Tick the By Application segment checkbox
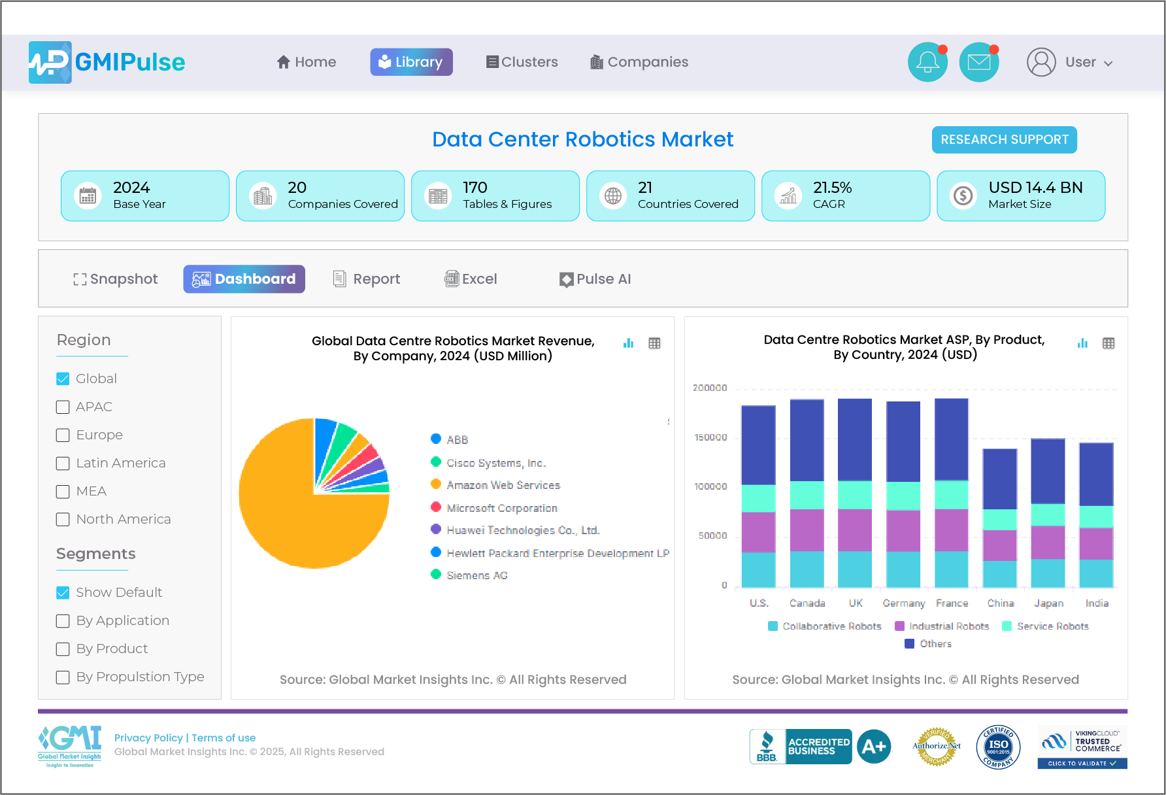1166x795 pixels. [63, 621]
